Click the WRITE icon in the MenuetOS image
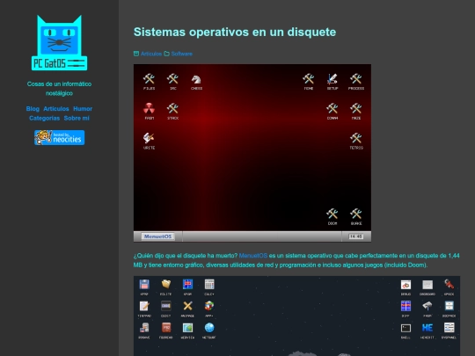This screenshot has width=475, height=356. (149, 141)
